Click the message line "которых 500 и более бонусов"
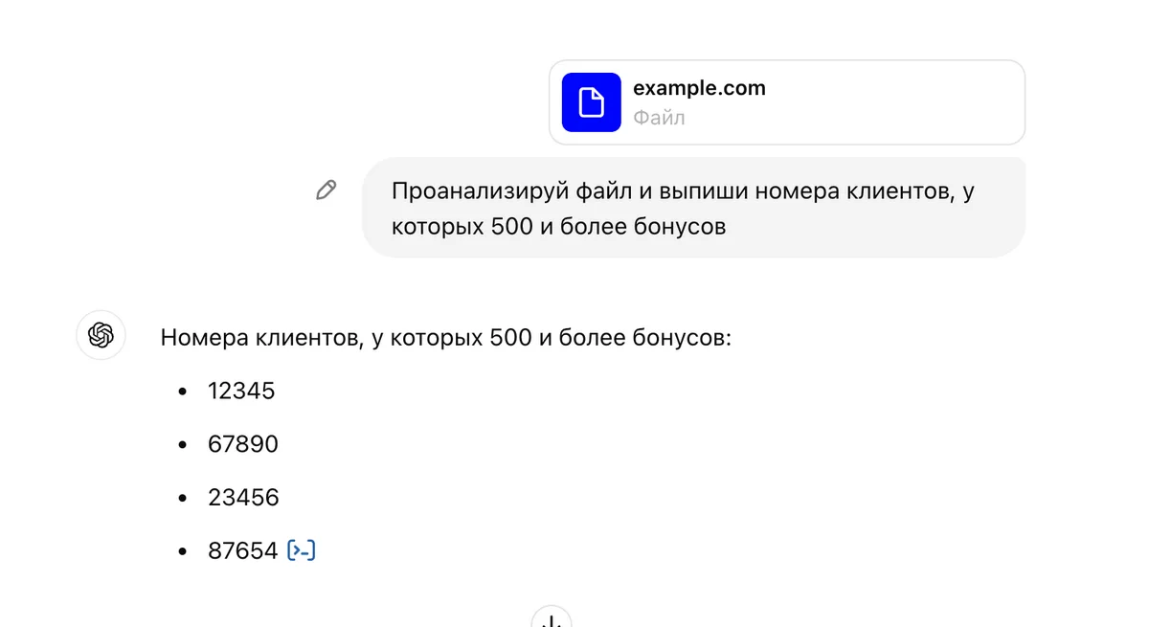 coord(558,228)
